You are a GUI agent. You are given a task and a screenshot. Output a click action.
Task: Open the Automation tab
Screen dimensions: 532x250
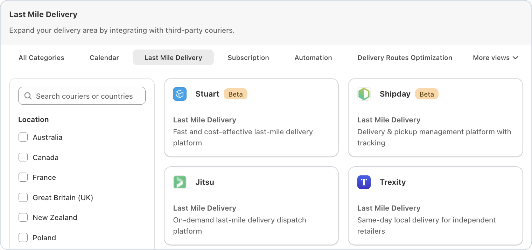(x=313, y=58)
